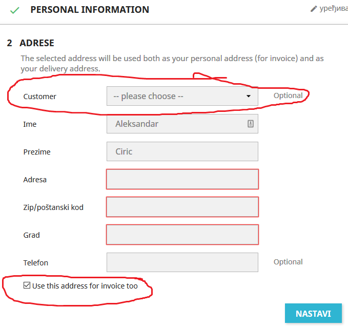Click the Customer dropdown arrow

coord(249,96)
